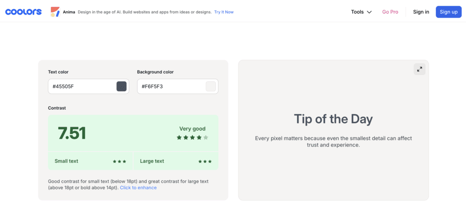Screen dimensions: 466x222
Task: Expand the preview with fullscreen icon
Action: 420,69
